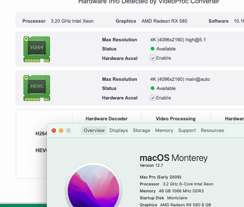Click '3.2 GHz 6-Core Intel Xeon' text
The height and width of the screenshot is (207, 244).
188,184
